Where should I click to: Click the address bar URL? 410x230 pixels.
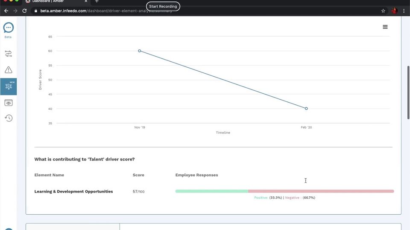106,11
